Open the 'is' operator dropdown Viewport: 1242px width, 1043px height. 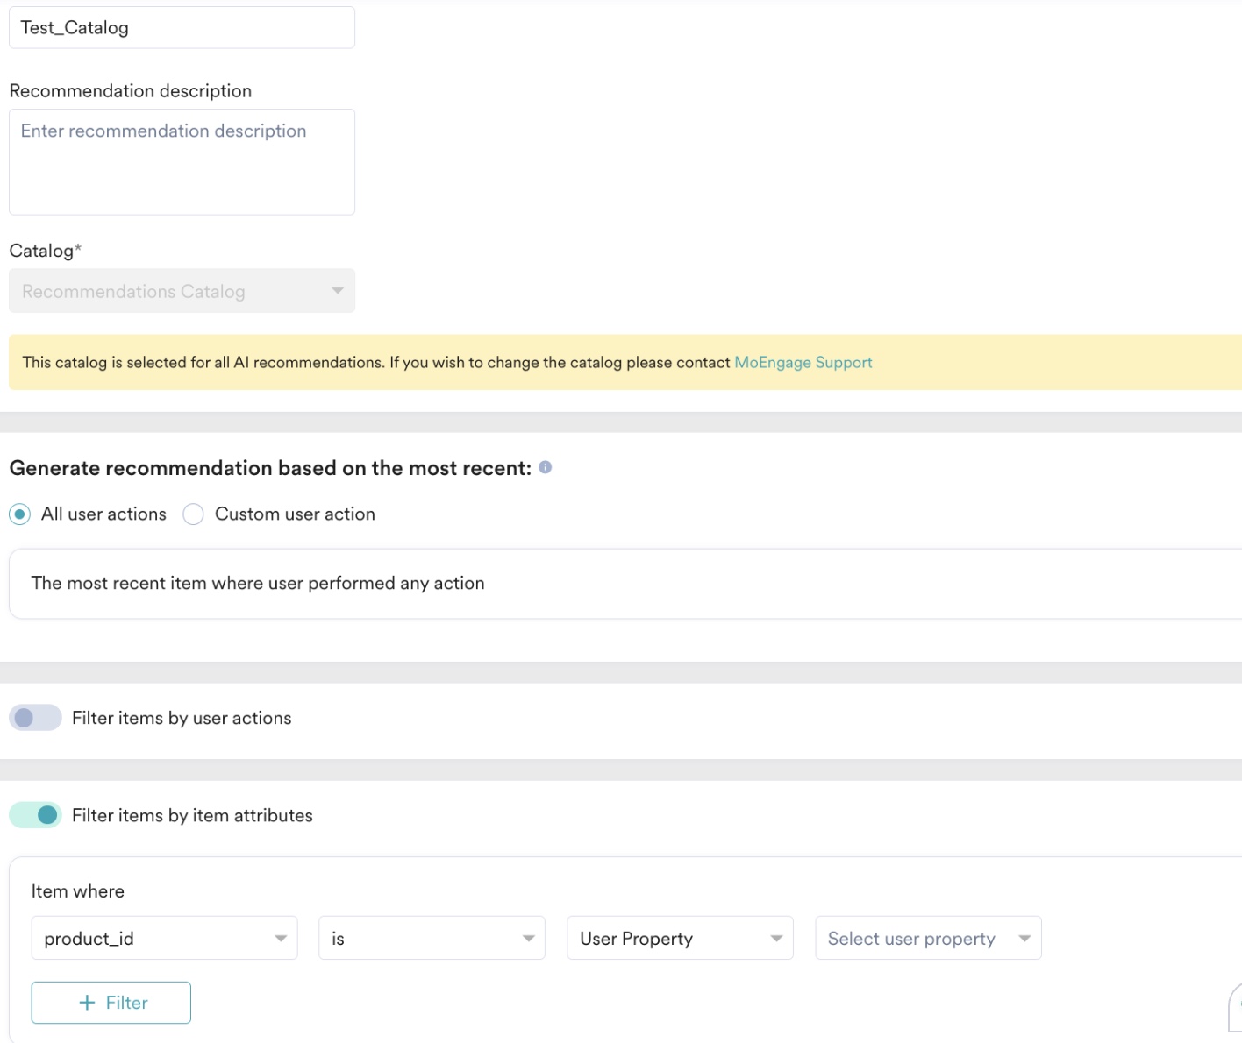(x=432, y=938)
